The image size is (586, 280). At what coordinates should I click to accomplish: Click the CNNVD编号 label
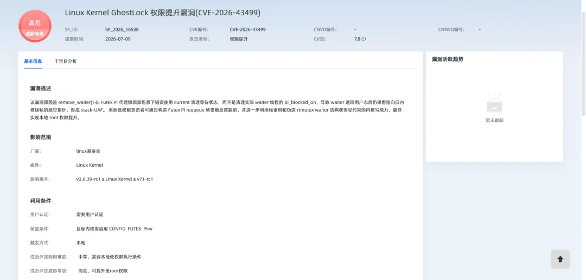coord(451,29)
